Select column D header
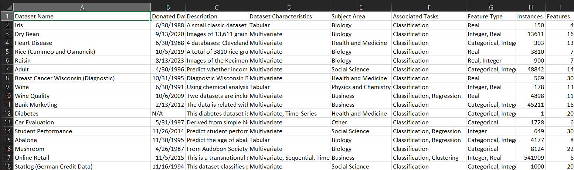The width and height of the screenshot is (574, 170). pos(289,7)
